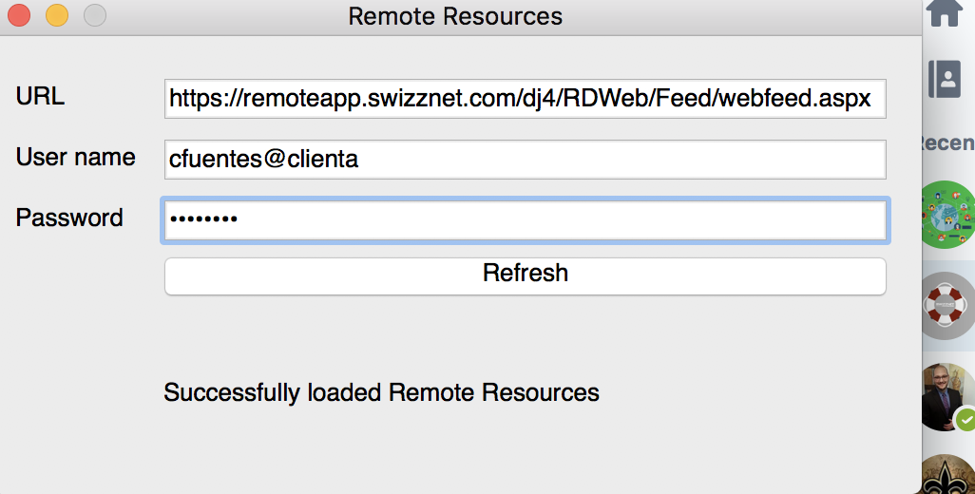Viewport: 975px width, 494px height.
Task: Select the red lifebuoy support avatar
Action: pyautogui.click(x=947, y=305)
